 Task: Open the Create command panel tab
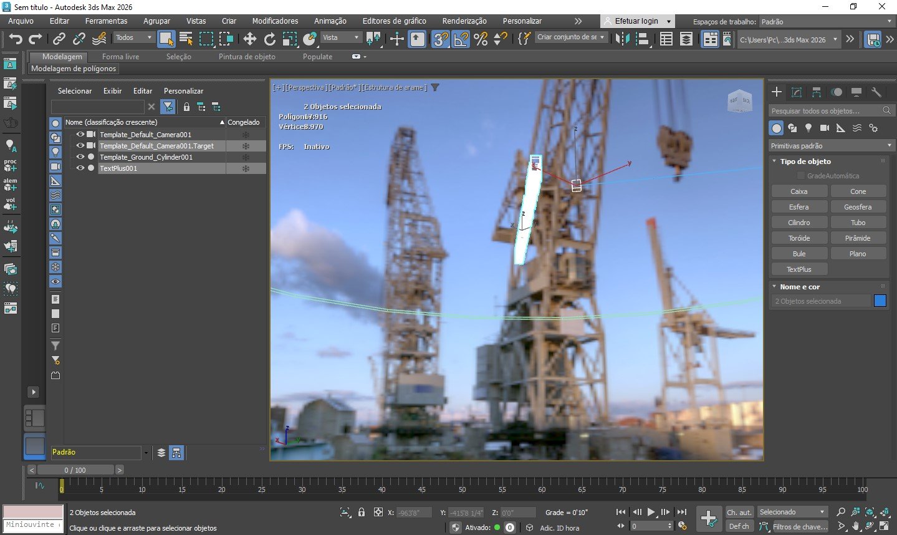pos(777,92)
